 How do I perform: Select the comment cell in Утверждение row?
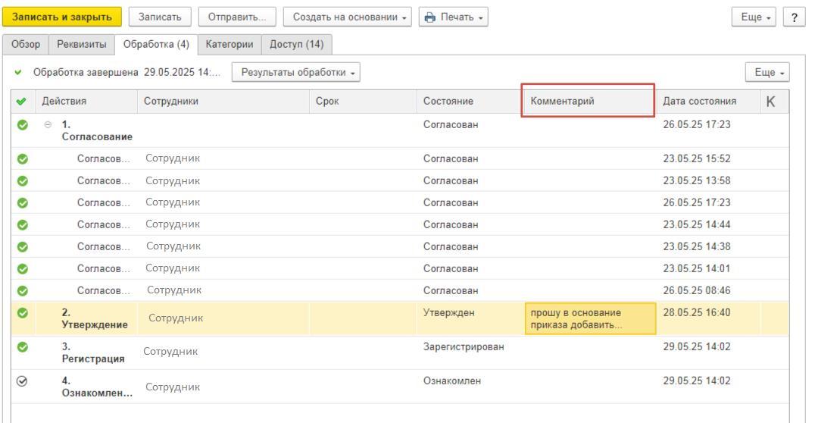tap(589, 319)
